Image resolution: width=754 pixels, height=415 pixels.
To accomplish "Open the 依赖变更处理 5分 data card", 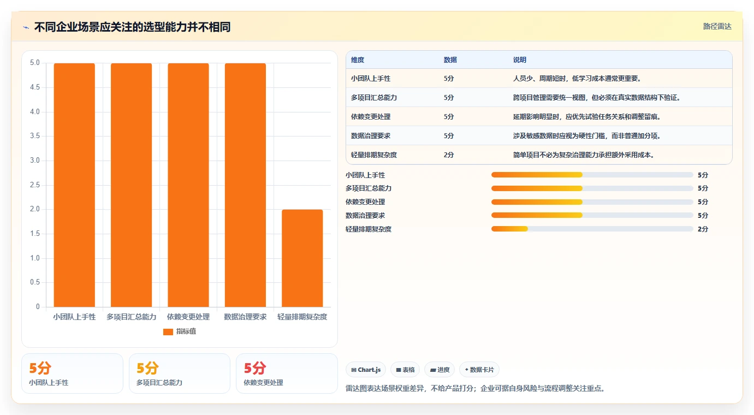I will click(x=287, y=373).
